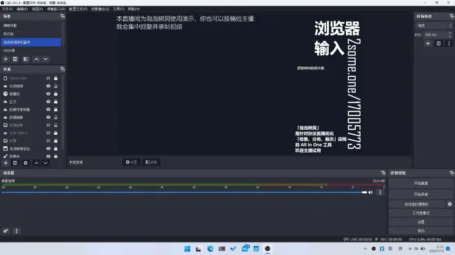Open the 工具 (Tools) menu
Image resolution: width=455 pixels, height=255 pixels.
pyautogui.click(x=119, y=9)
